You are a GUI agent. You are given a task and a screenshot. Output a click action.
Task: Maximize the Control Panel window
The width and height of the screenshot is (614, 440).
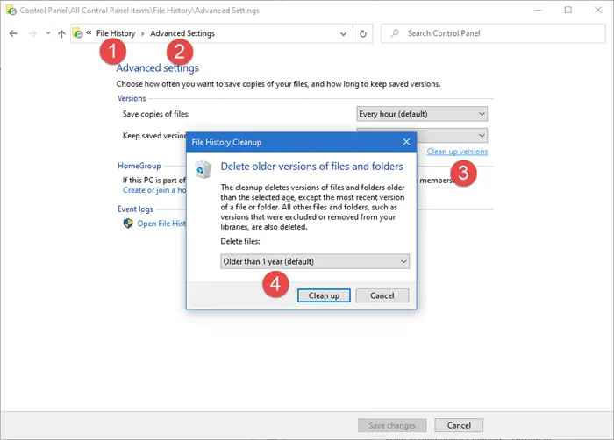(x=568, y=11)
